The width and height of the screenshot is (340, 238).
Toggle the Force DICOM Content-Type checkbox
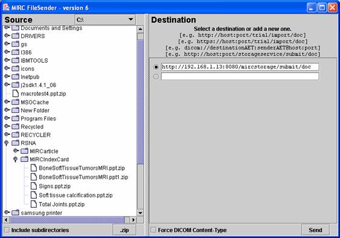point(153,230)
